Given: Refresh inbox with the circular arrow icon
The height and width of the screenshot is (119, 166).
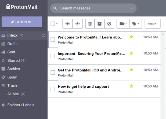Looking at the screenshot, I should pos(43,35).
